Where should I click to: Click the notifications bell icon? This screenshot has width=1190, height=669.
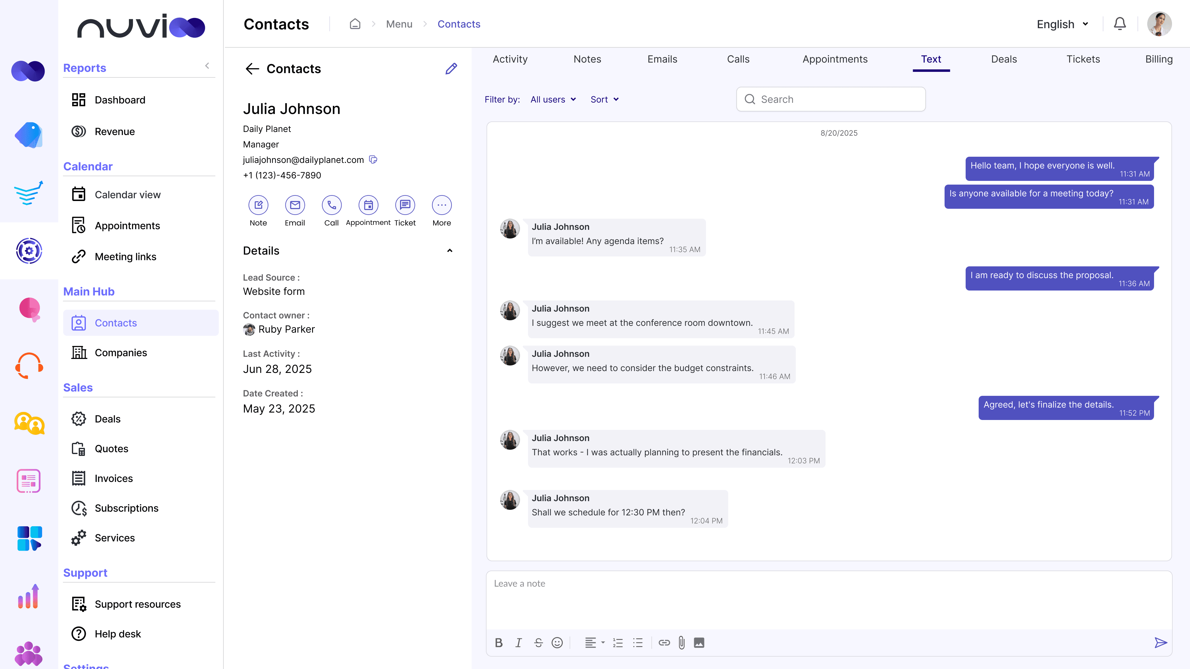(1119, 24)
